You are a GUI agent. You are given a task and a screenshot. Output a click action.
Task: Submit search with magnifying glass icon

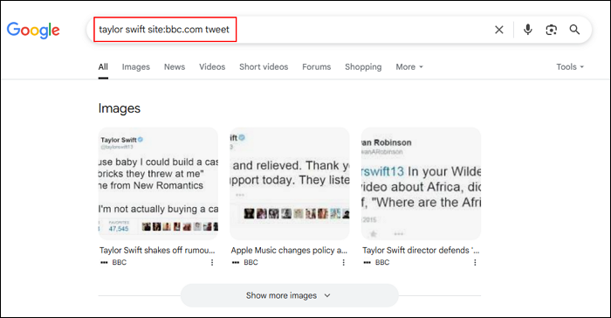pyautogui.click(x=574, y=30)
